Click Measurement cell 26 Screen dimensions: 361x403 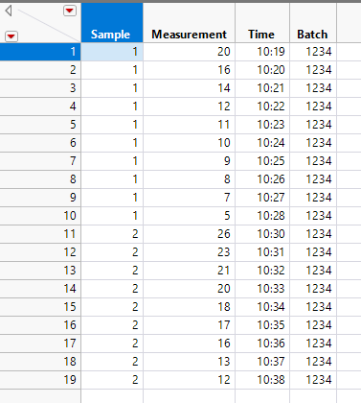pyautogui.click(x=189, y=234)
